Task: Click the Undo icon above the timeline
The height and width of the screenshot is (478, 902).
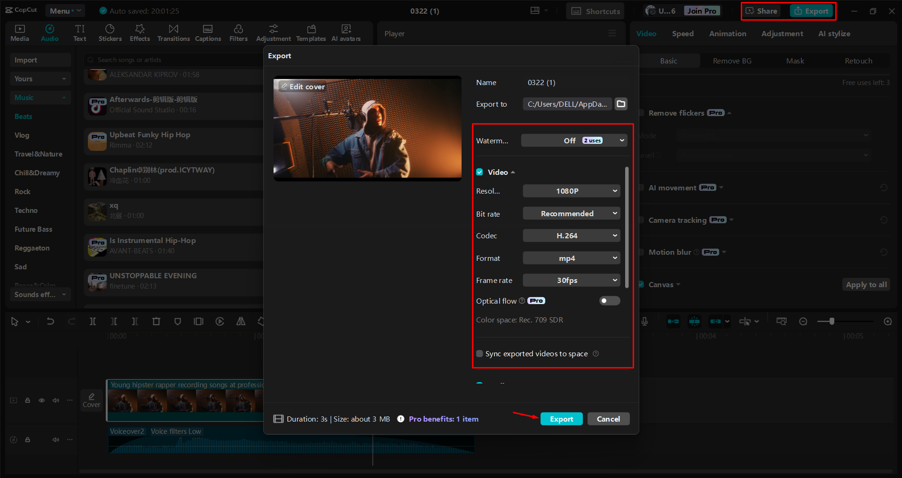Action: 50,321
